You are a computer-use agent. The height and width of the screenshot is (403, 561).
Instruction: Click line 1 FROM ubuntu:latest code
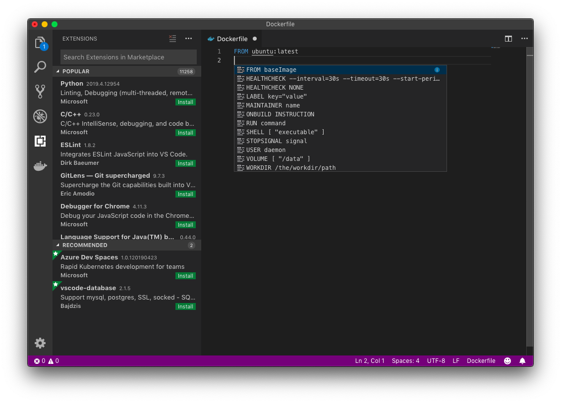[x=266, y=51]
